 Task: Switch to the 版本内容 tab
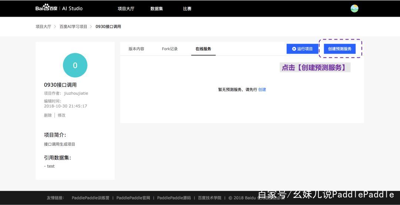[136, 49]
